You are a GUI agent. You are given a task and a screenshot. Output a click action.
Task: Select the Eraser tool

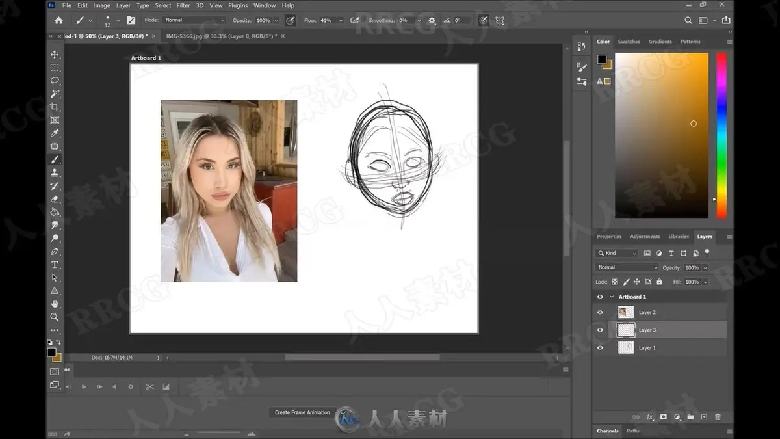pos(55,199)
